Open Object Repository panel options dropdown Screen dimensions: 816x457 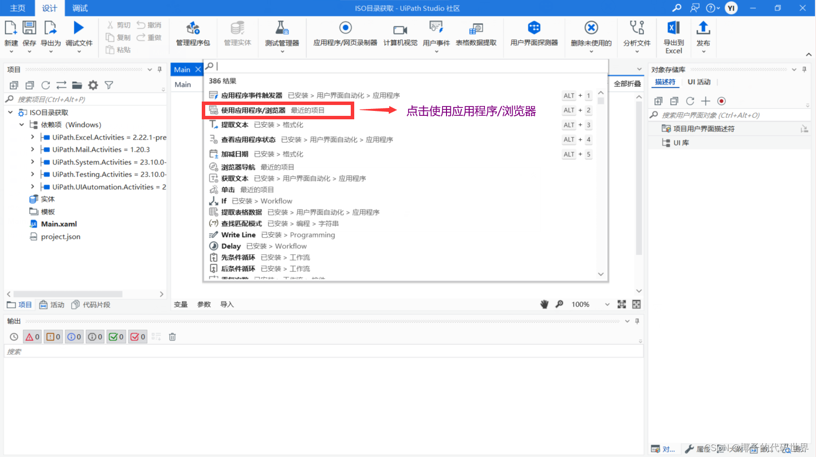794,70
